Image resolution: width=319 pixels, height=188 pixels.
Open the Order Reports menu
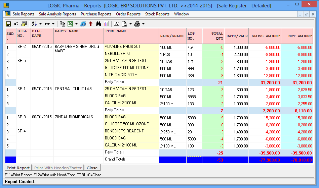tap(128, 14)
